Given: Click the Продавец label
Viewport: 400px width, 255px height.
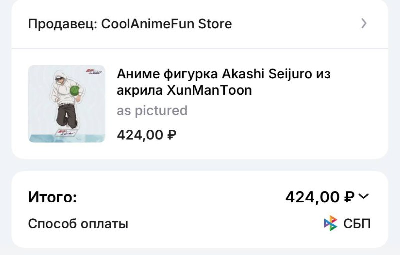Looking at the screenshot, I should [x=63, y=24].
